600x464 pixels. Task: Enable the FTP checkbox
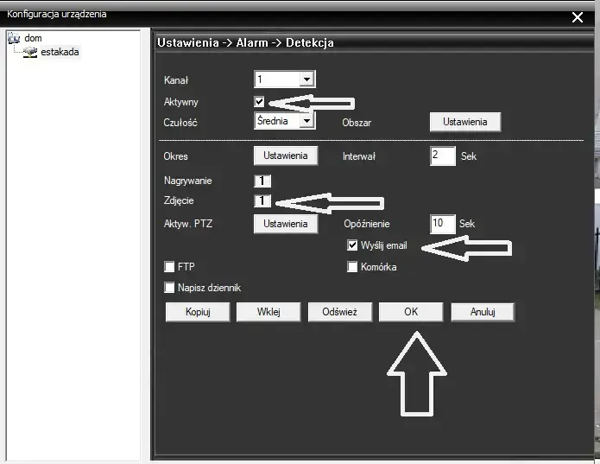[x=169, y=266]
